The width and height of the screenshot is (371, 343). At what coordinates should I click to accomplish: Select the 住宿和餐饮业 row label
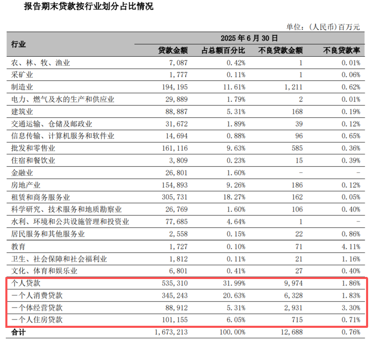pos(33,160)
